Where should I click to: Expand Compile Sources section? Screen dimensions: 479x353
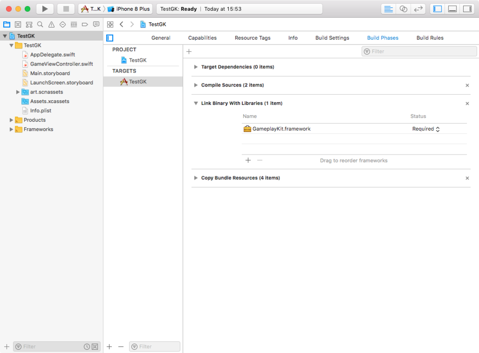[196, 85]
